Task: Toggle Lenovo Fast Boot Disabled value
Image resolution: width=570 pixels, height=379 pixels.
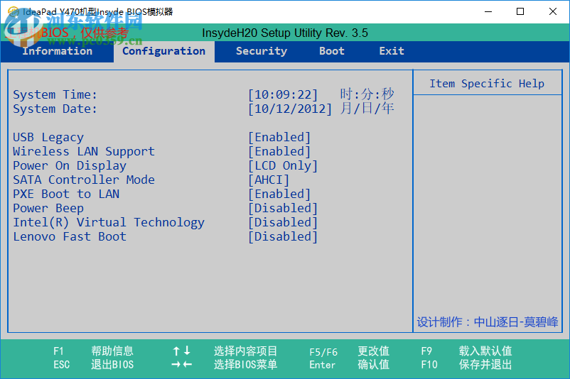Action: 283,236
